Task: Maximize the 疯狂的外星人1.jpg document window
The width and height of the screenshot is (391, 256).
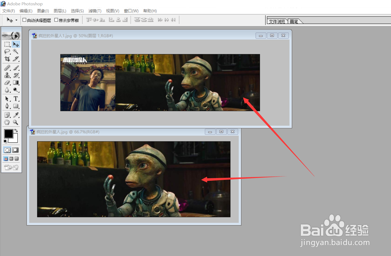Action: [x=272, y=36]
